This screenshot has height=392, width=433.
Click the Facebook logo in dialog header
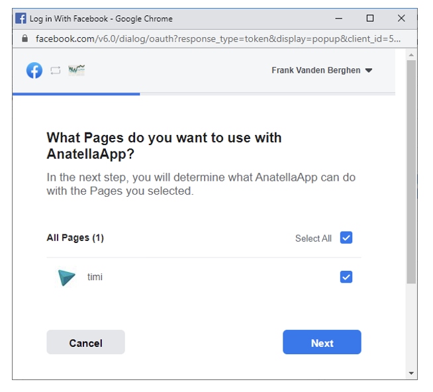(34, 70)
